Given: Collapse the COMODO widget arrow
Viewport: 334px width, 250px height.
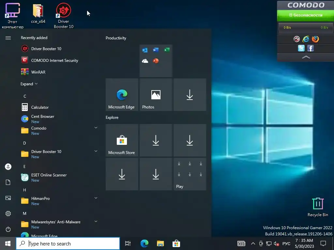Looking at the screenshot, I should [306, 57].
